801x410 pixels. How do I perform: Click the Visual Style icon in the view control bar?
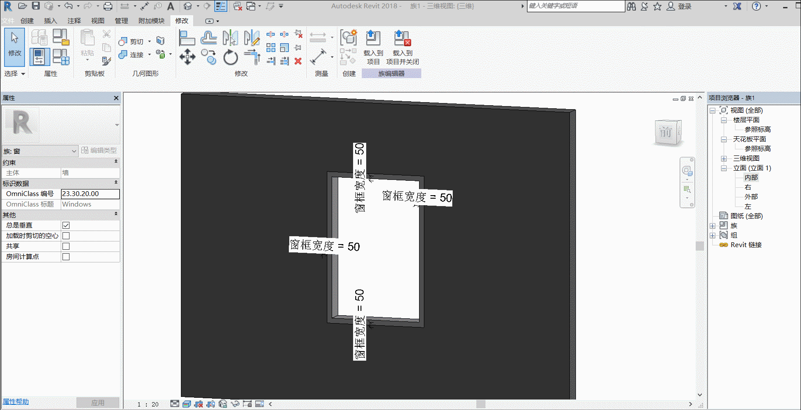click(187, 404)
